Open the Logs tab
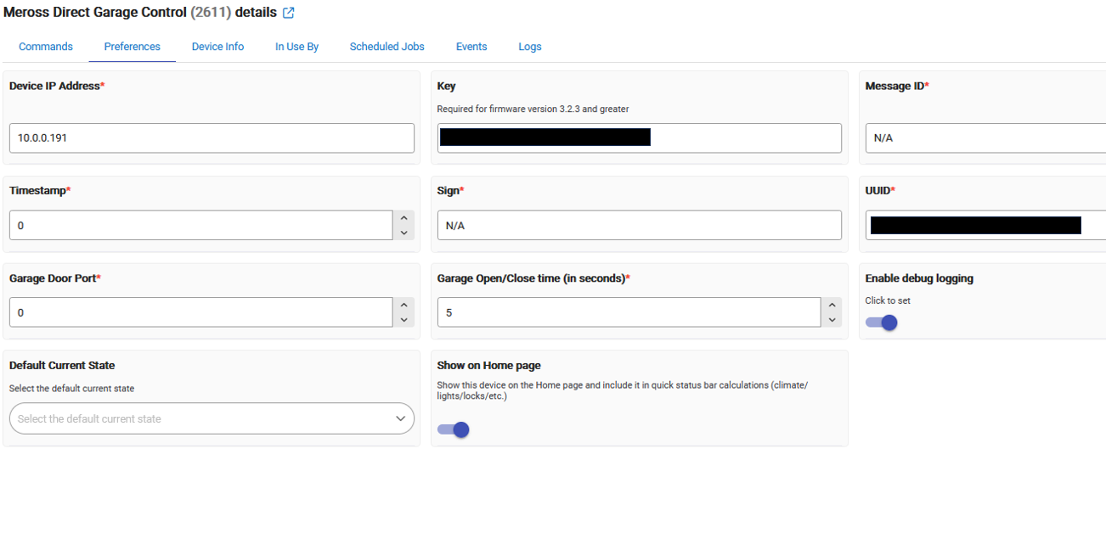 coord(530,47)
